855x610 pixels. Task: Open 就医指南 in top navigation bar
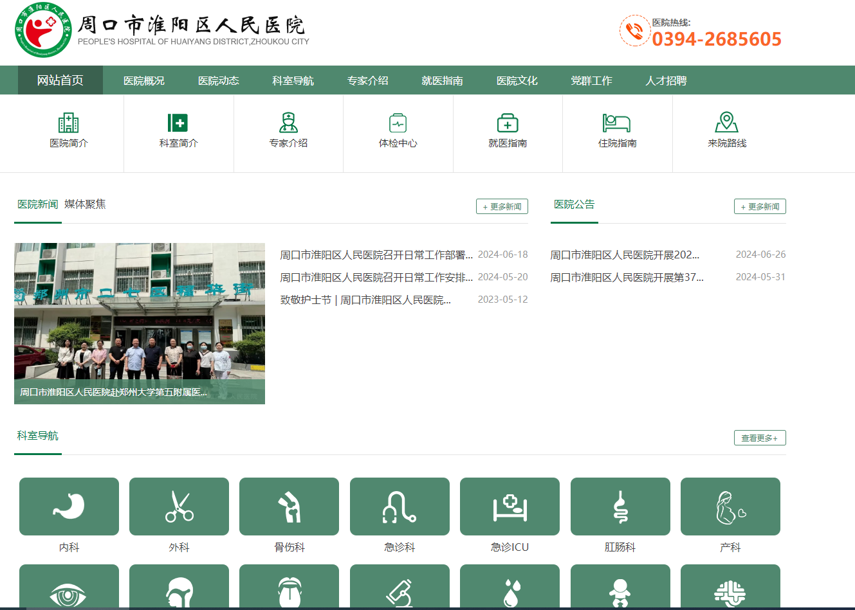442,80
